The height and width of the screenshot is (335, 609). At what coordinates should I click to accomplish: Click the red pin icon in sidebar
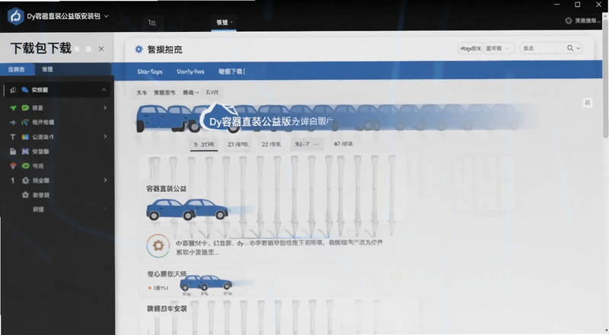pos(13,166)
